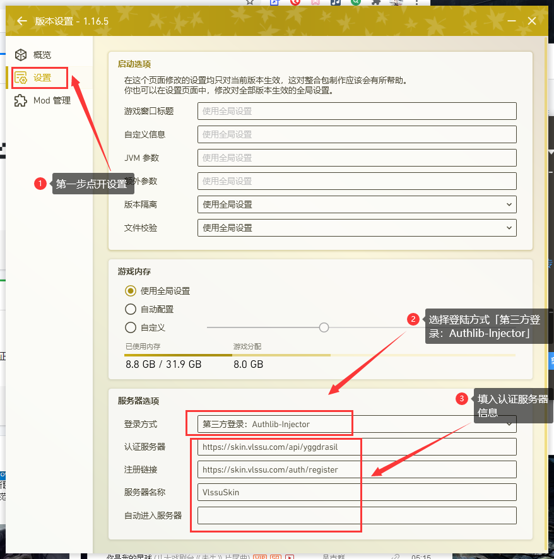Viewport: 554px width, 559px height.
Task: Expand the 版本隔离 dropdown
Action: pos(357,204)
